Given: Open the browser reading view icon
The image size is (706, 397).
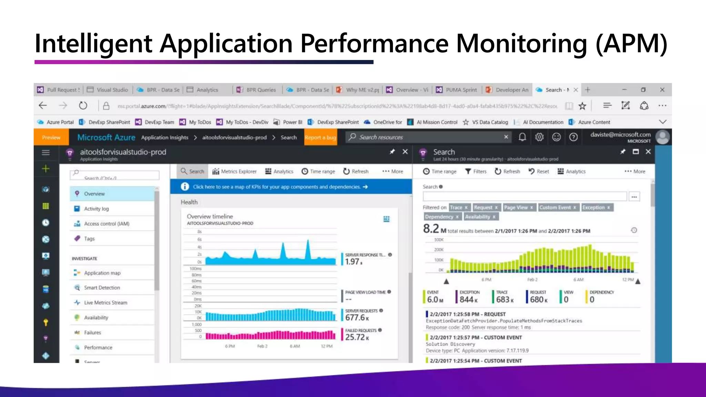Looking at the screenshot, I should tap(569, 106).
